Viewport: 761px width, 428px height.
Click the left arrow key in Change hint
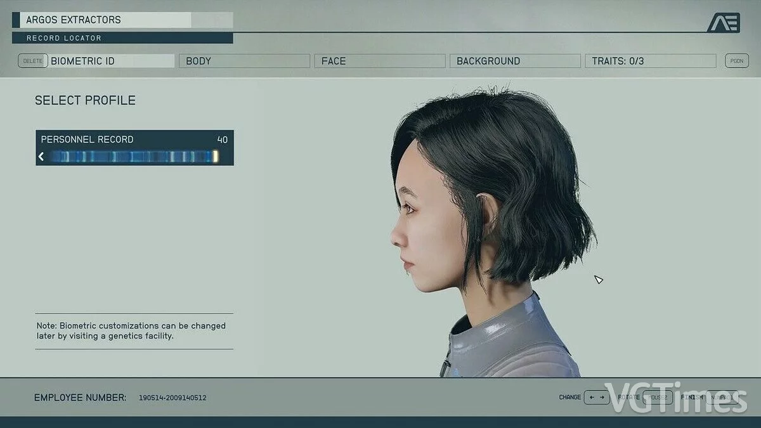point(591,398)
